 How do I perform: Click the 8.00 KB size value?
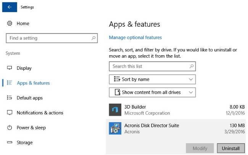coord(237,107)
